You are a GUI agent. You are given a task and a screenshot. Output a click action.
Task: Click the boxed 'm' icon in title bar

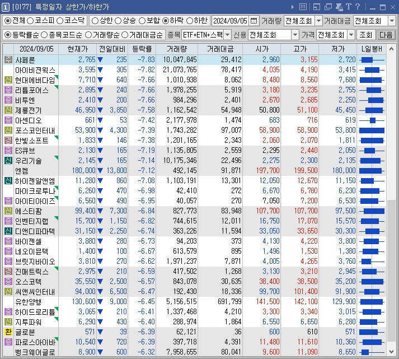pos(303,7)
